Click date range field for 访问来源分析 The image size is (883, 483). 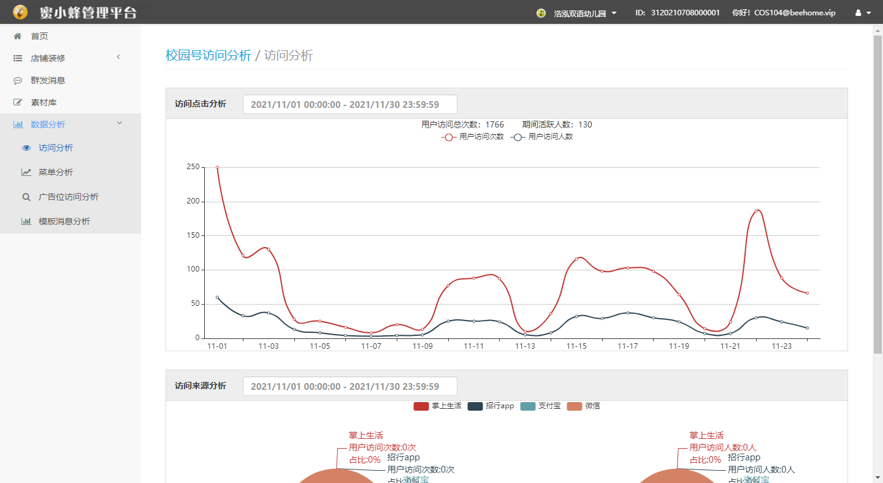point(350,386)
